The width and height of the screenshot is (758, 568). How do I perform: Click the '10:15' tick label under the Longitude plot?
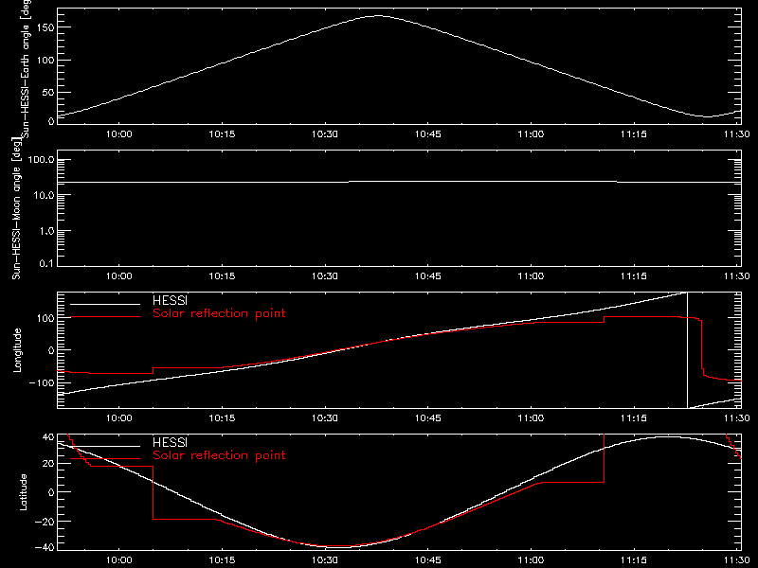point(222,418)
